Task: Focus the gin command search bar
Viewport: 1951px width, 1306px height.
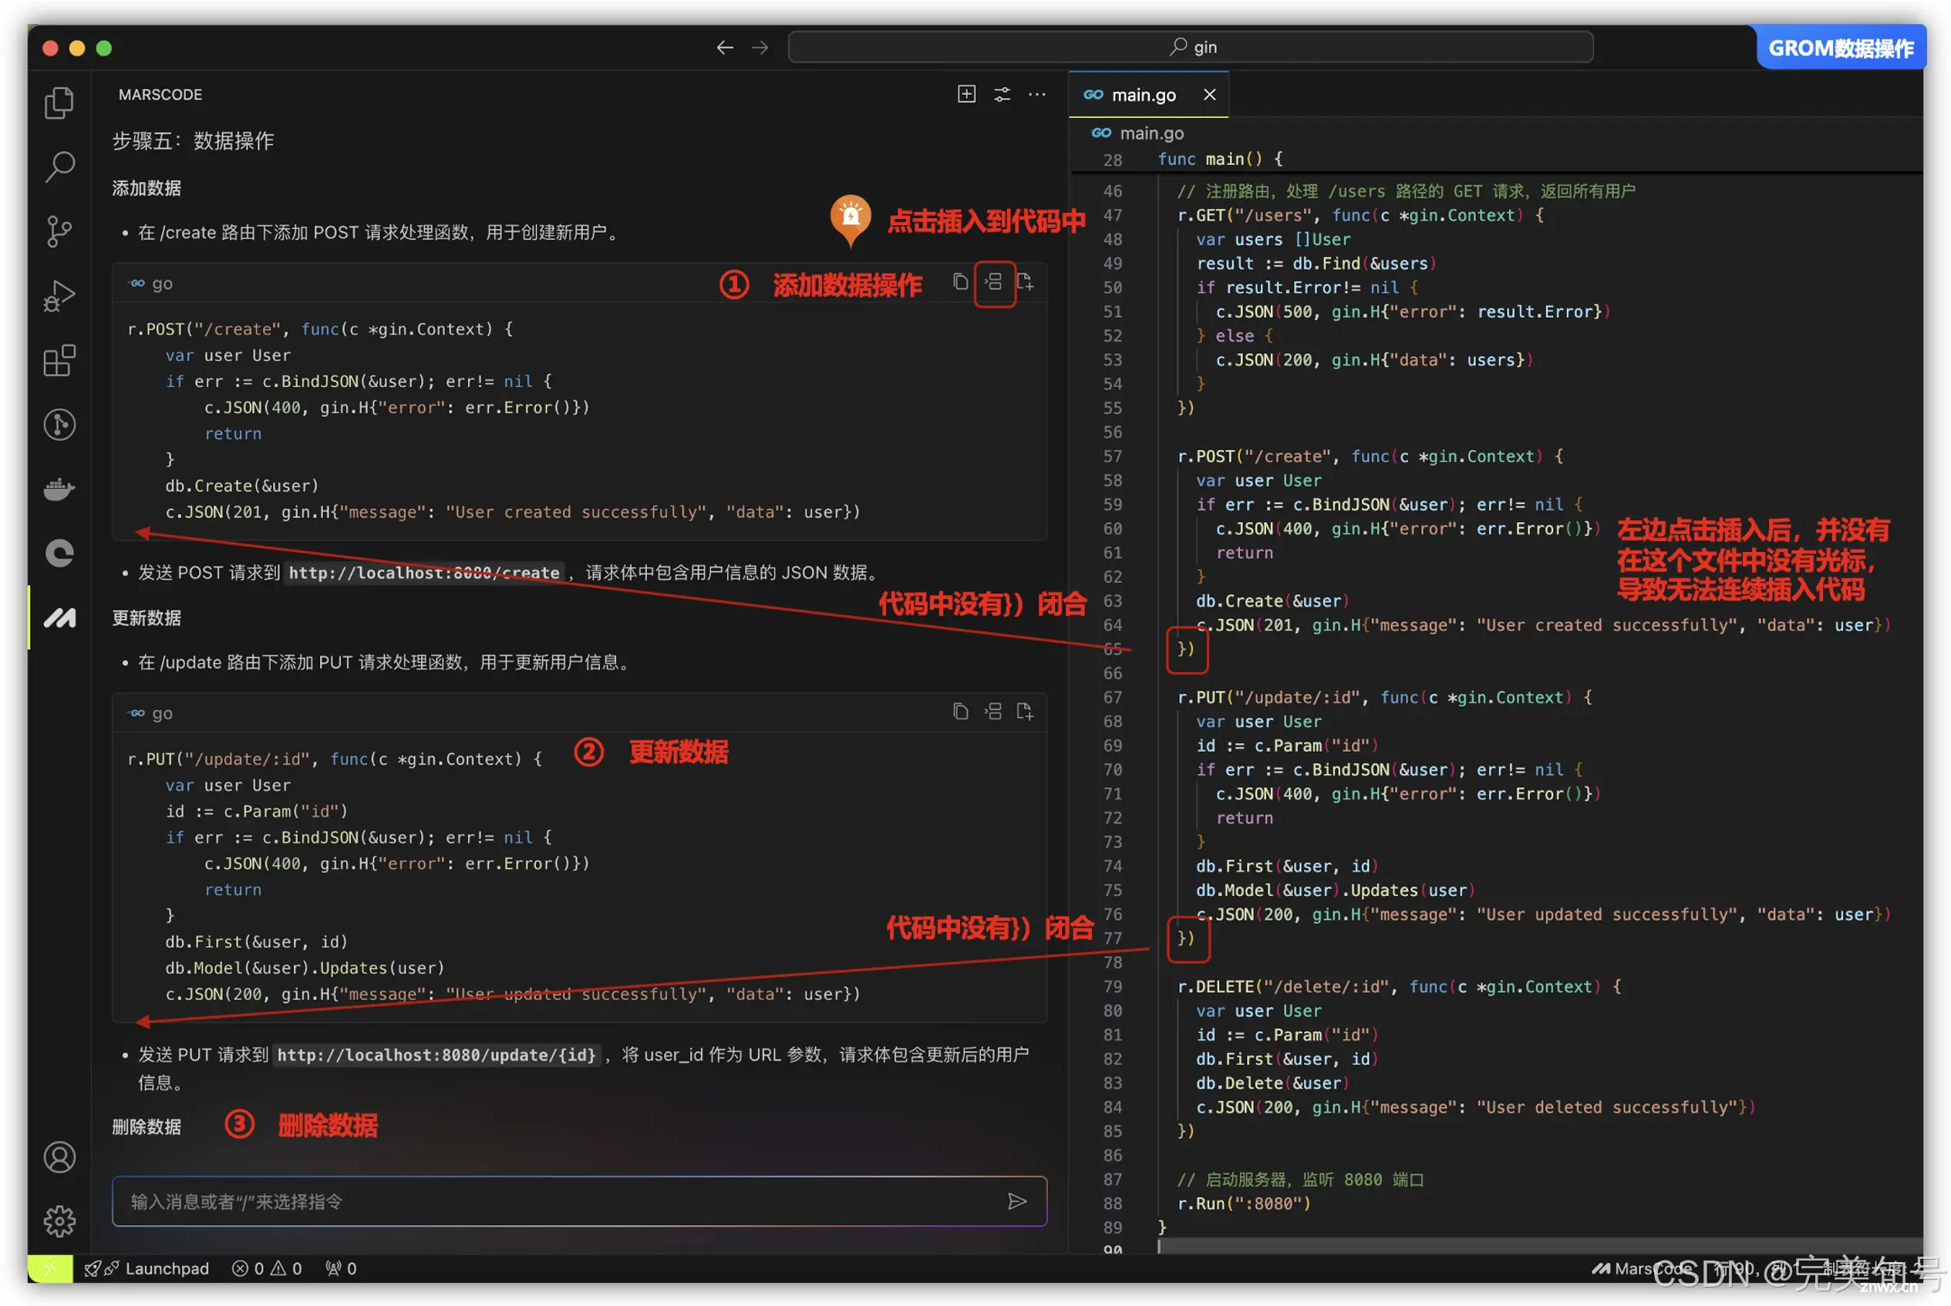Action: coord(1191,48)
